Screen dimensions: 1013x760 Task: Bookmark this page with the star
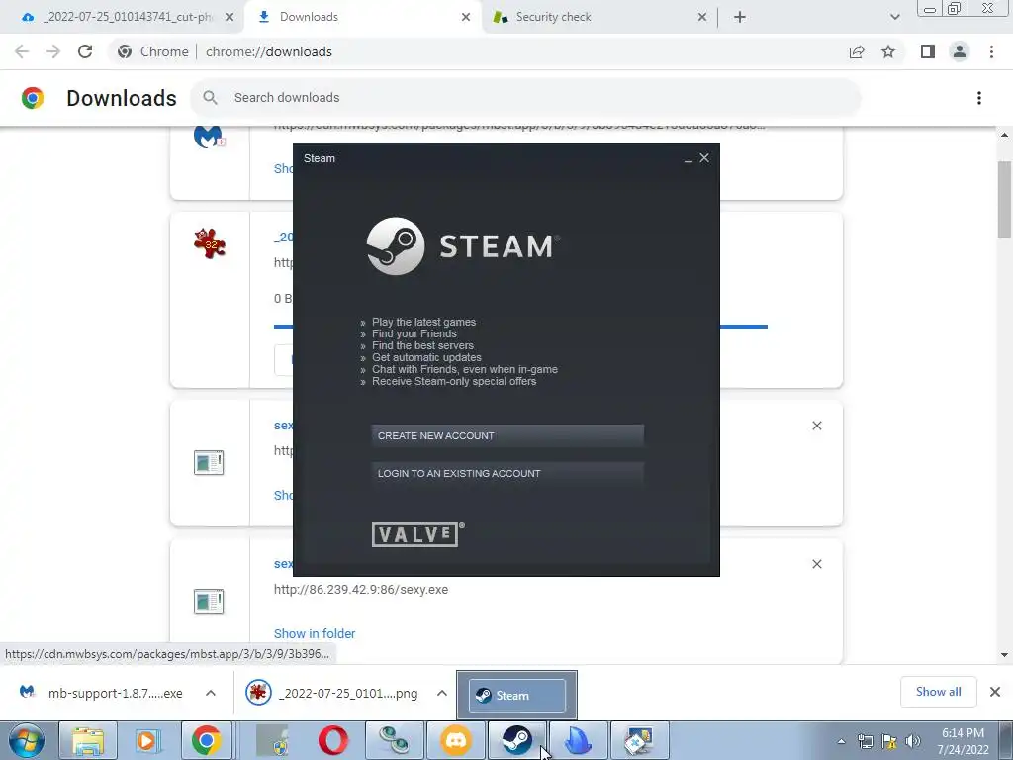coord(888,51)
